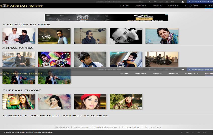Open the MUSIC menu in the black navigation bar

[157, 6]
